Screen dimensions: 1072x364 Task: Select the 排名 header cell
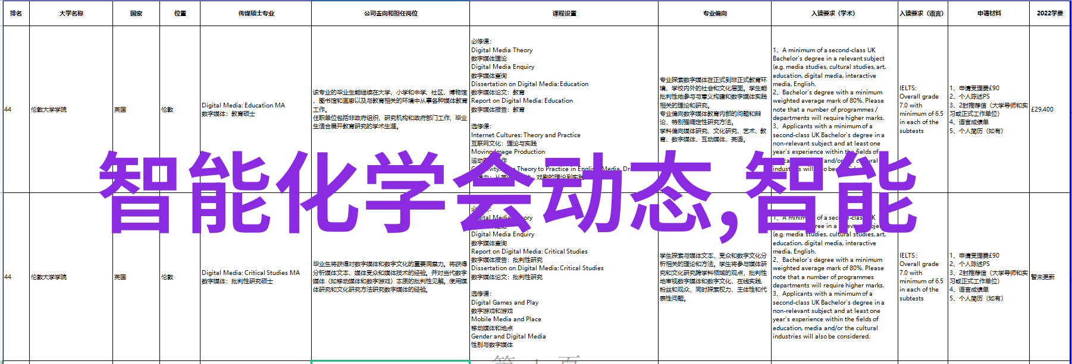[x=16, y=13]
